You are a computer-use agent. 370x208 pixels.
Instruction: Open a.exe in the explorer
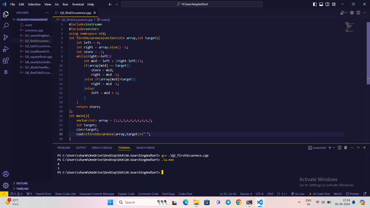[28, 25]
